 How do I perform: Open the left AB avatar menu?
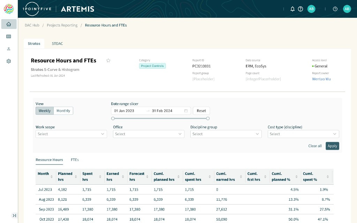click(x=311, y=9)
